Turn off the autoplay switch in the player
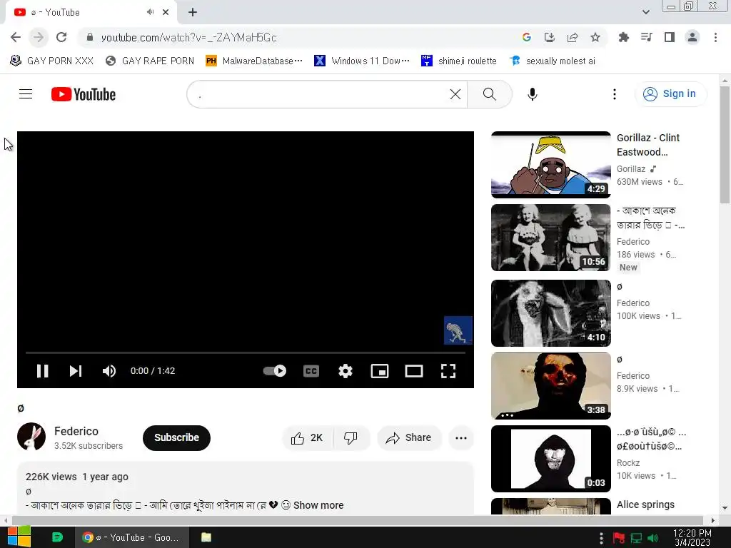The width and height of the screenshot is (731, 548). pos(275,371)
